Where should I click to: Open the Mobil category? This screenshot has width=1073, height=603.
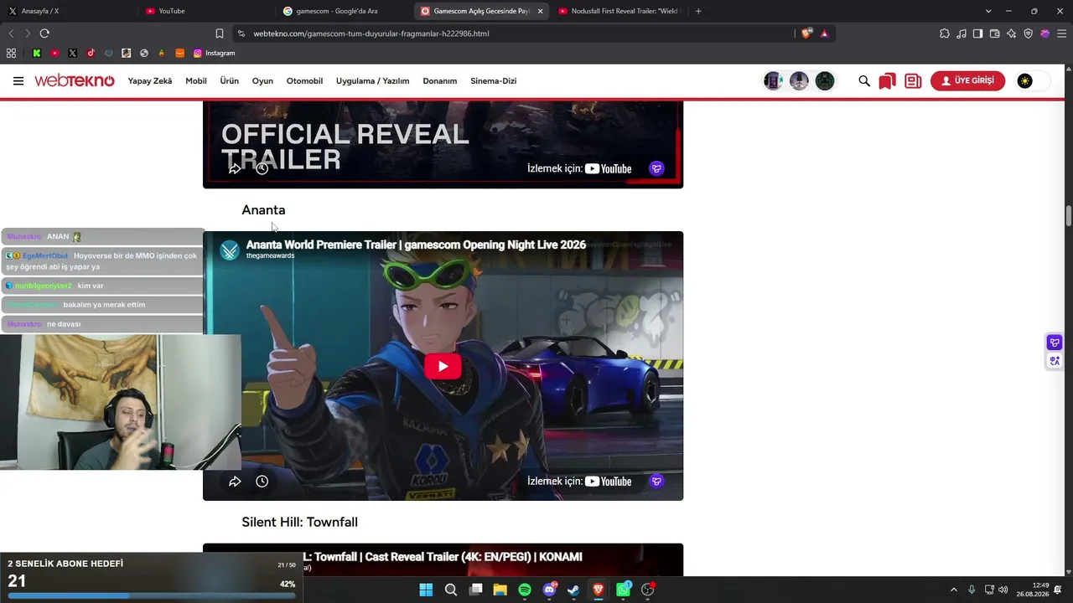click(x=196, y=81)
